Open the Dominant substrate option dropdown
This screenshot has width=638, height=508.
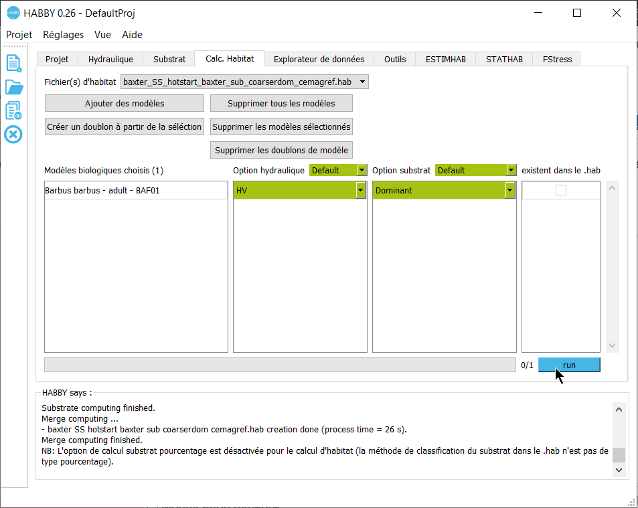coord(445,191)
